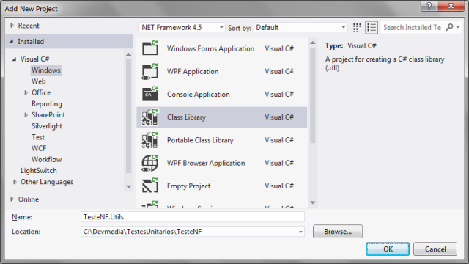Click the Cancel button
Image resolution: width=469 pixels, height=264 pixels.
435,249
